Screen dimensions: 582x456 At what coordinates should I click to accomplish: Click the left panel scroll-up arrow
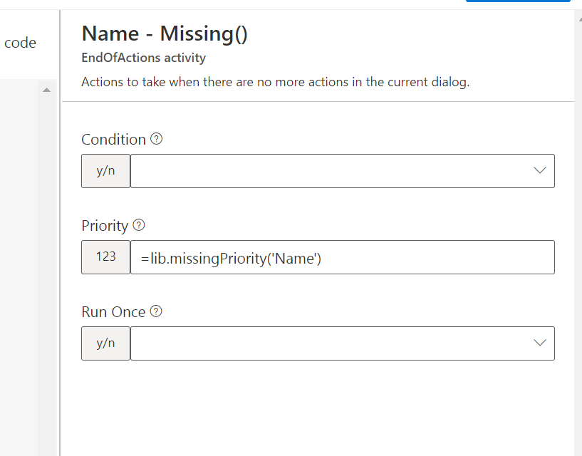(47, 90)
